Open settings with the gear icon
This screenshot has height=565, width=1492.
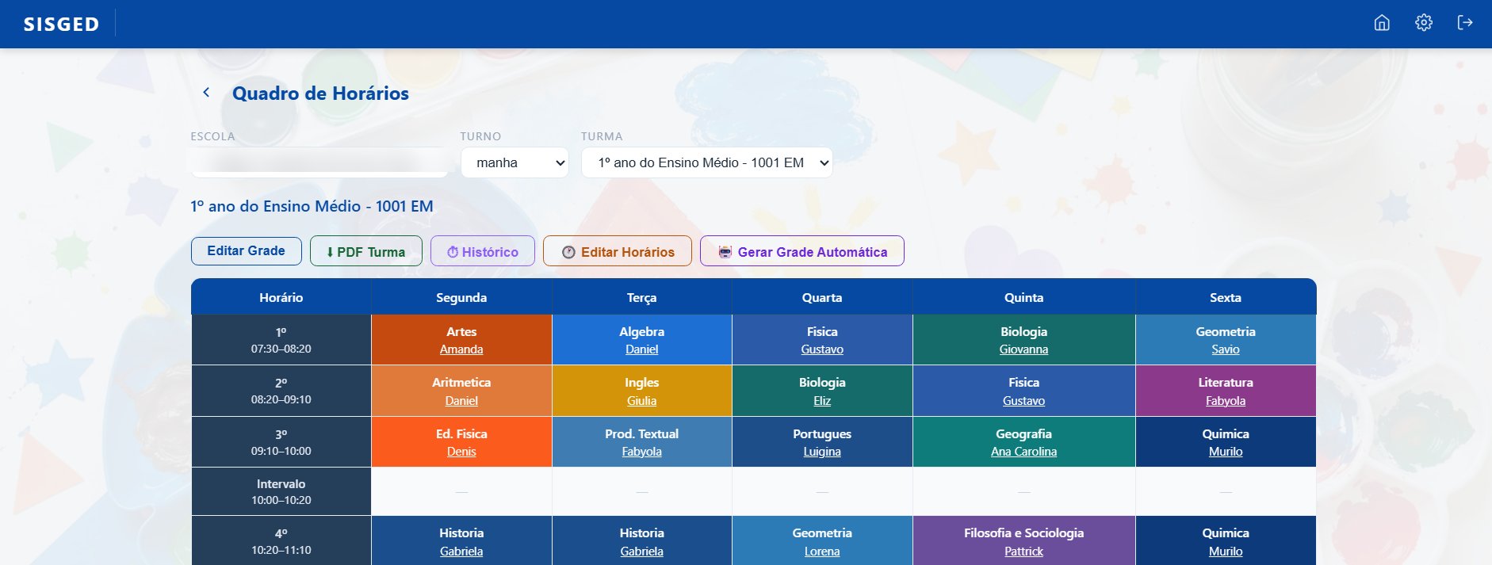pos(1424,23)
